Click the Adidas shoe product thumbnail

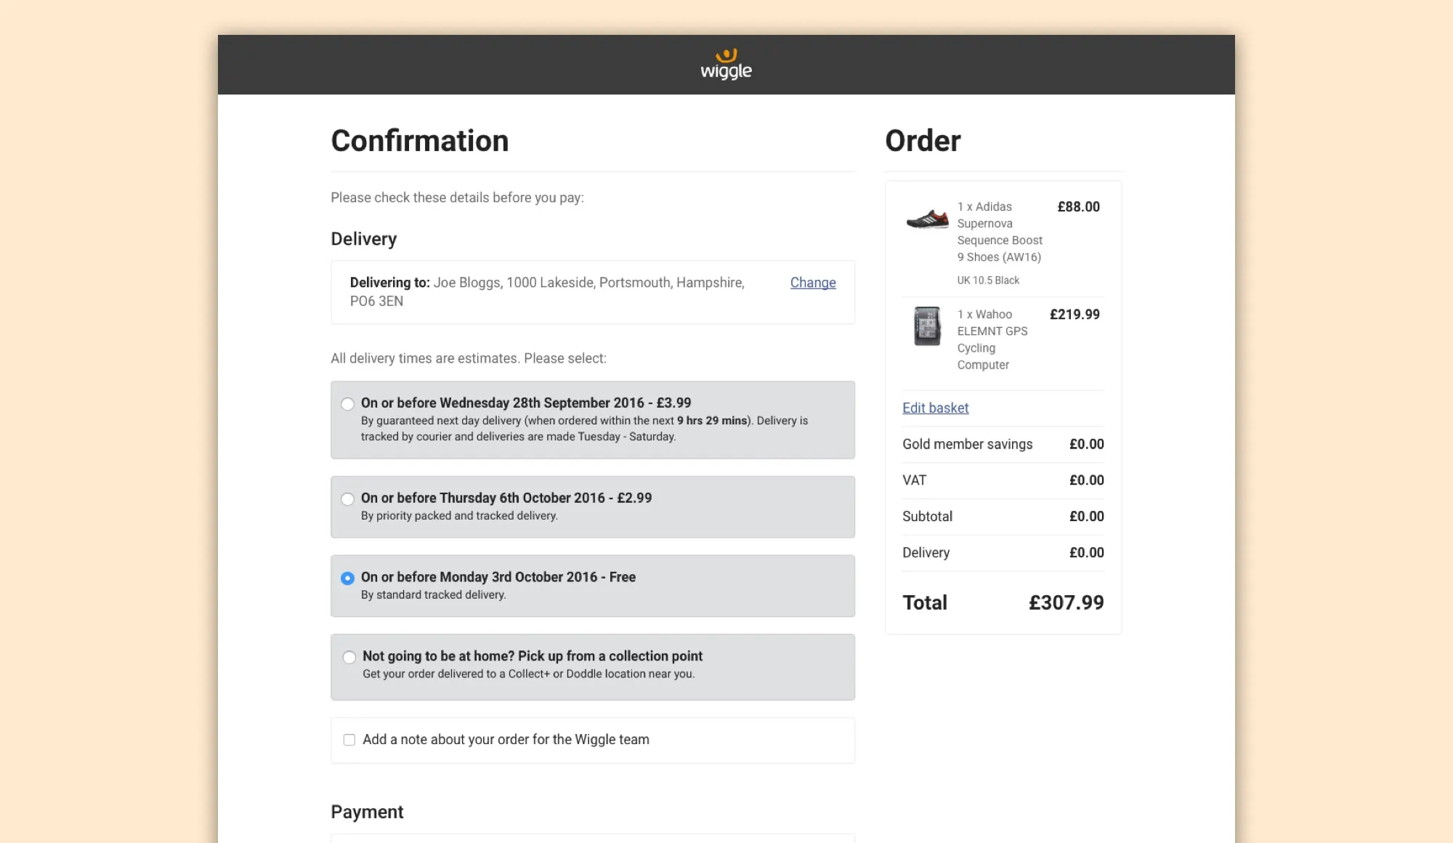[927, 219]
